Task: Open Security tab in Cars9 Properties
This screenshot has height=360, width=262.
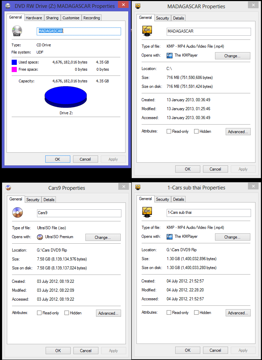Action: click(33, 200)
